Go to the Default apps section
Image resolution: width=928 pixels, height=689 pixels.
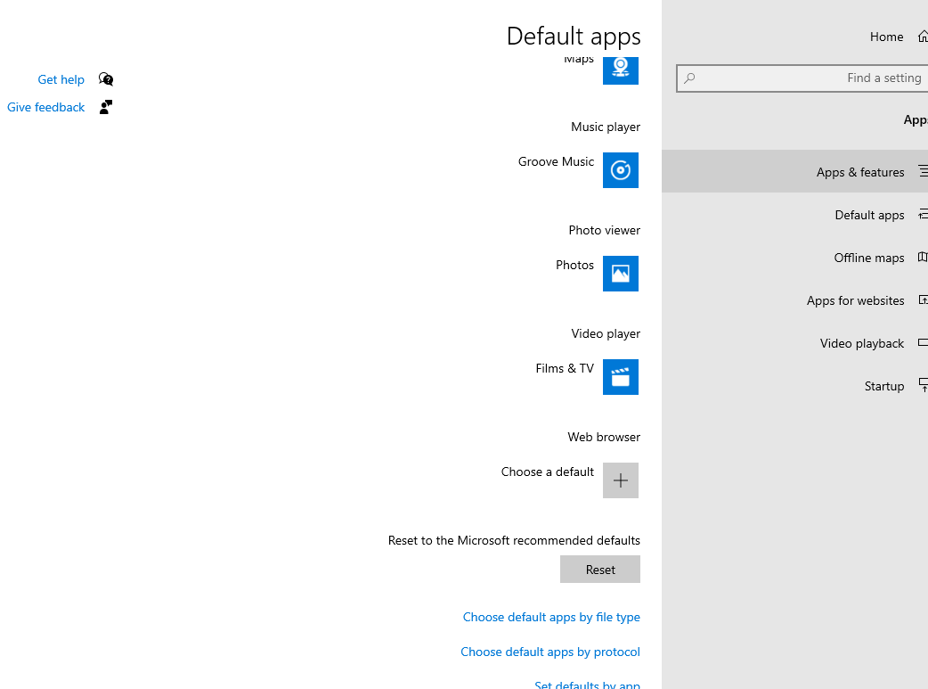tap(794, 215)
